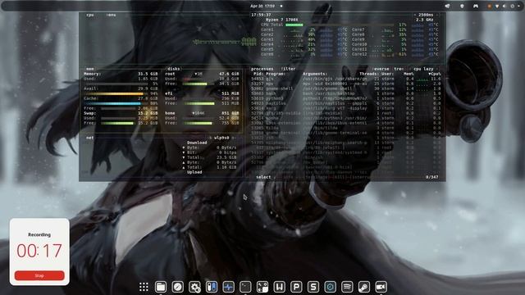Image resolution: width=525 pixels, height=295 pixels.
Task: Toggle the reverse sort option in processes
Action: pyautogui.click(x=381, y=69)
